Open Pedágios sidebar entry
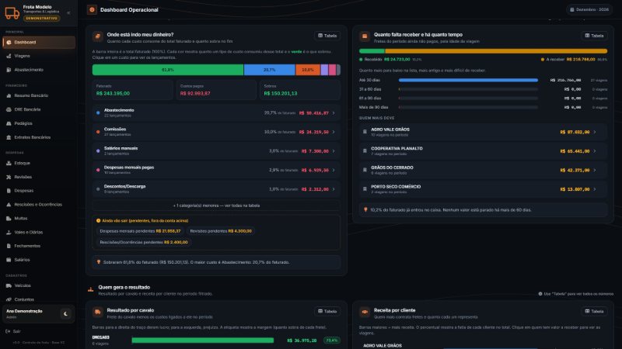622x349 pixels. [39, 123]
